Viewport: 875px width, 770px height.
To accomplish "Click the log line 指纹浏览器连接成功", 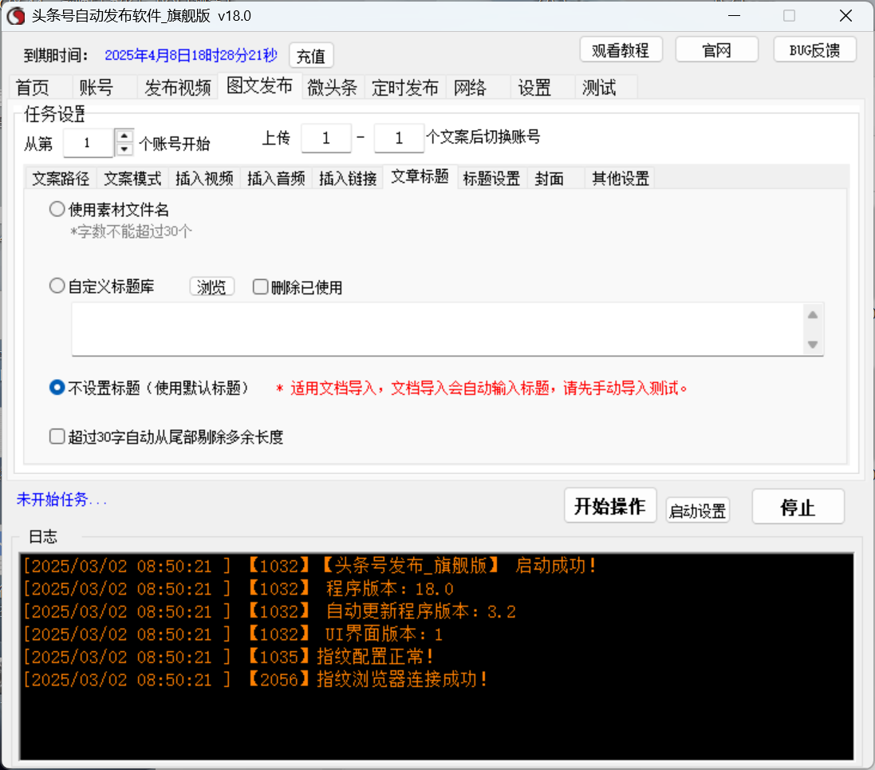I will click(255, 680).
